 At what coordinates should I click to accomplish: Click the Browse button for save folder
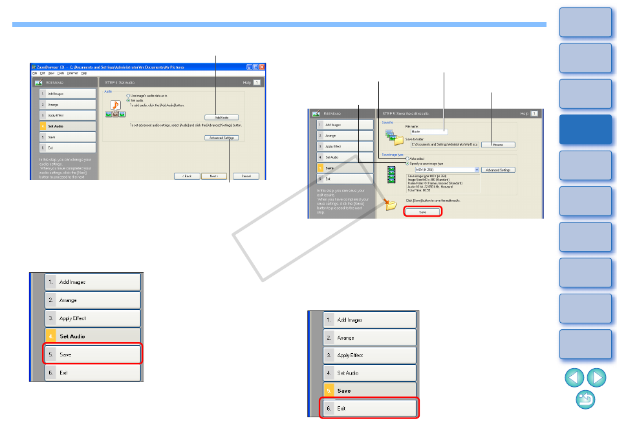point(498,145)
